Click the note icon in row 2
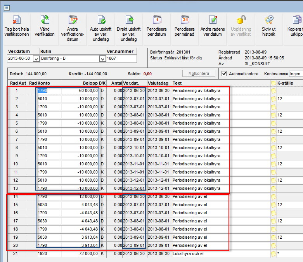Screen dimensions: 303x262 click(x=274, y=99)
